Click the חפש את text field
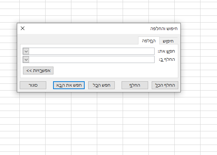This screenshot has height=155, width=217. coord(91,51)
